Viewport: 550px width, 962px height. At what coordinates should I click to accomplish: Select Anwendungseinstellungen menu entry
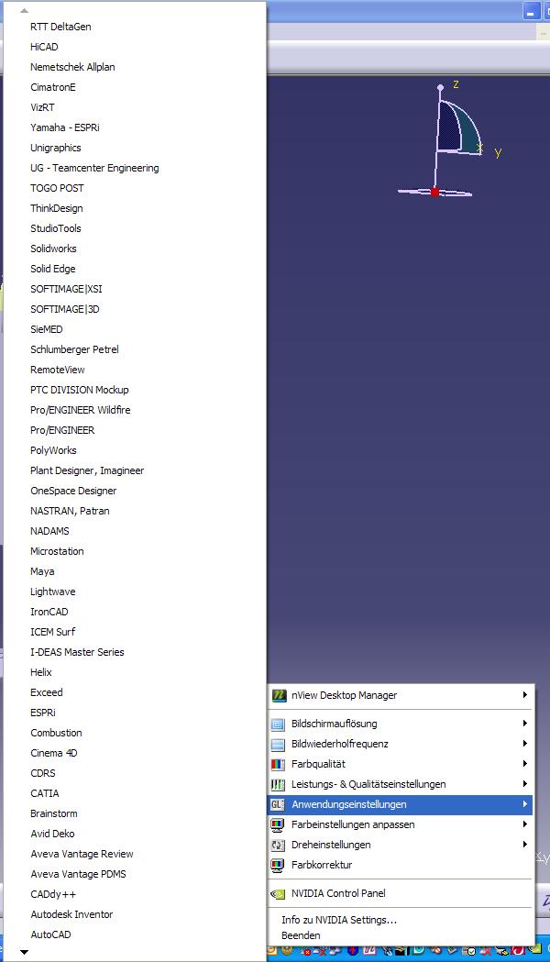[x=401, y=804]
